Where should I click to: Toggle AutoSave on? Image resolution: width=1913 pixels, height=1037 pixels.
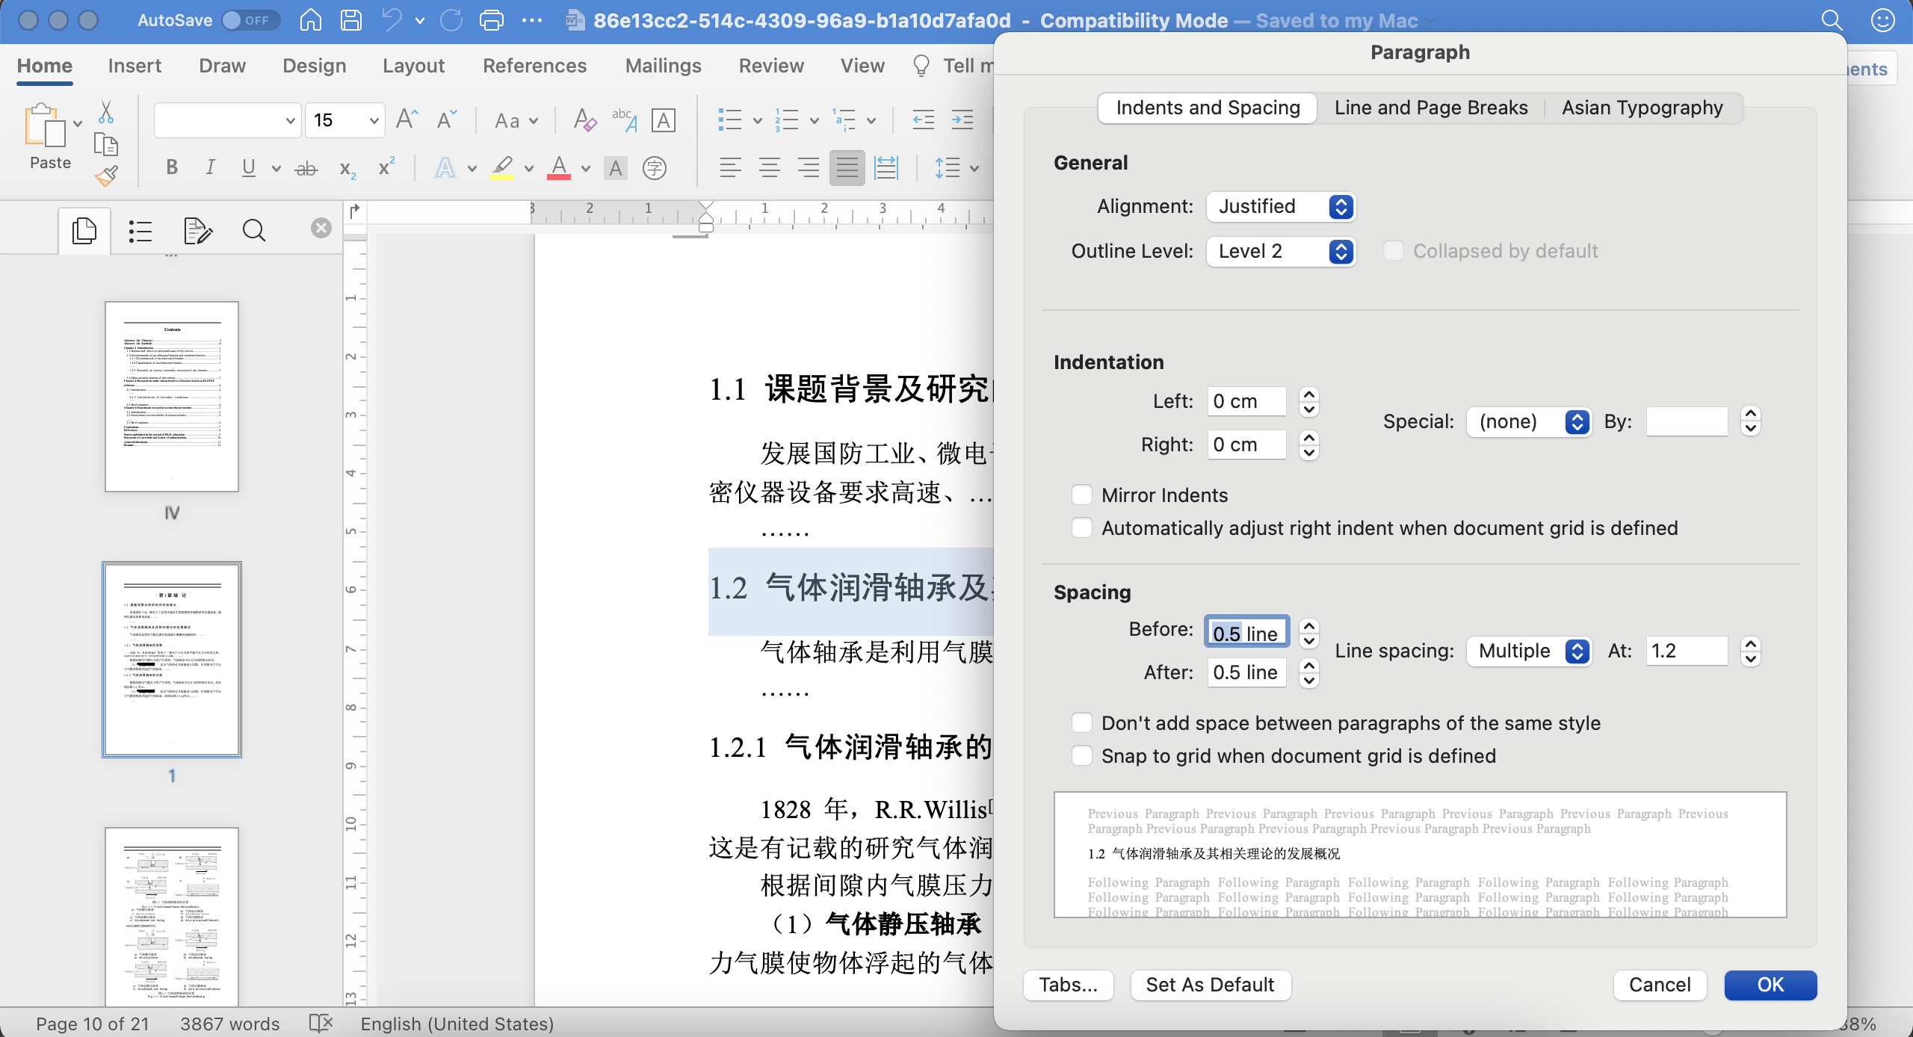[x=250, y=20]
